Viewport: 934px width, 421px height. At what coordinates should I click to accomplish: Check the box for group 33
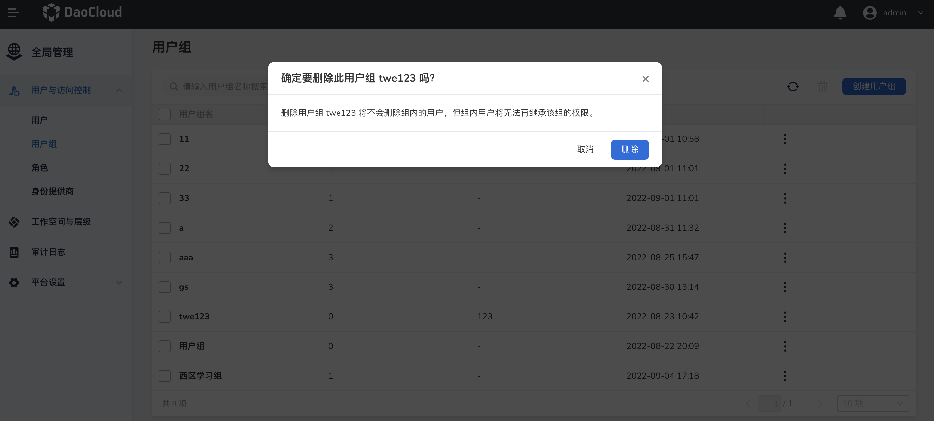(x=165, y=198)
